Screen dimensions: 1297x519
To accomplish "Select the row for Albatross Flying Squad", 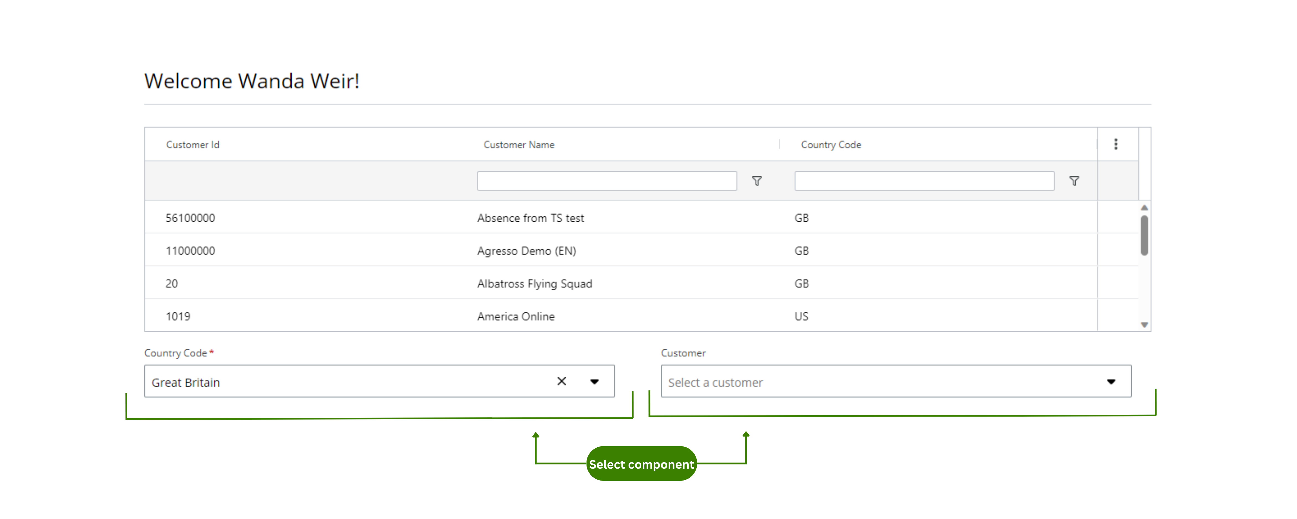I will click(535, 283).
